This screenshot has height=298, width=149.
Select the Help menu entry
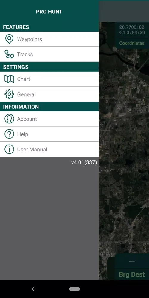(49, 134)
